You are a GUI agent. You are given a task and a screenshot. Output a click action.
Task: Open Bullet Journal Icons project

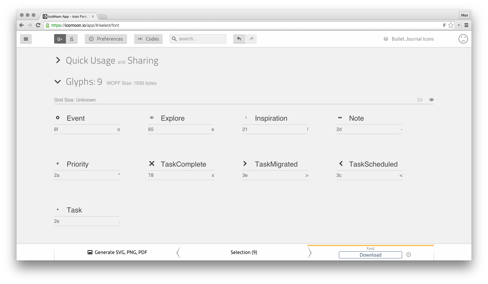click(409, 39)
